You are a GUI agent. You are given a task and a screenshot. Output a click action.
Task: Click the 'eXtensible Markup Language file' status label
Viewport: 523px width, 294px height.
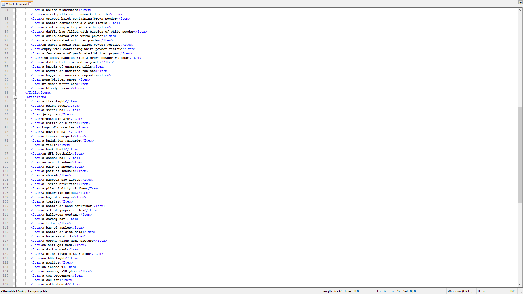point(24,291)
